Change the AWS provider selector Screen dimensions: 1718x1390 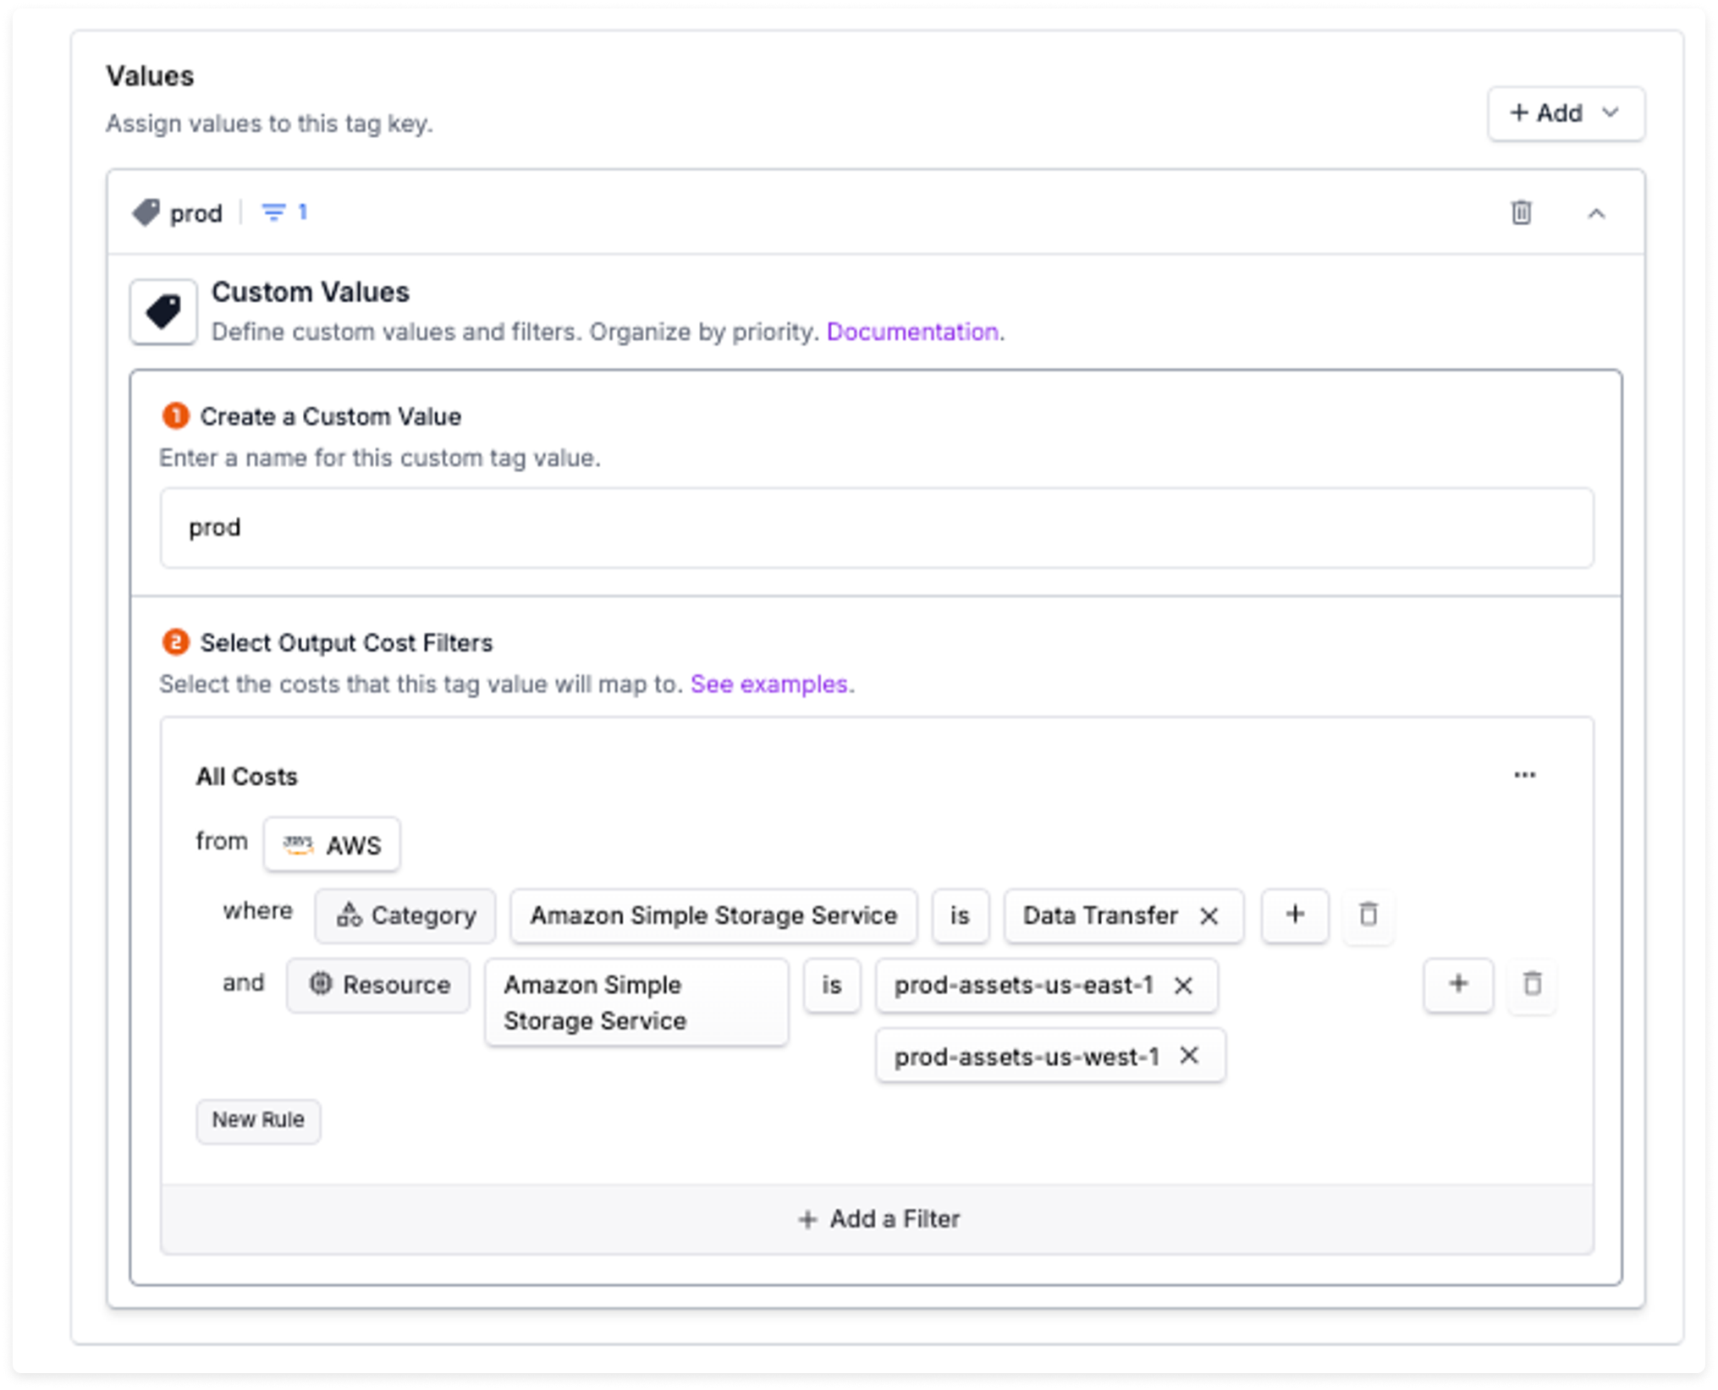331,844
